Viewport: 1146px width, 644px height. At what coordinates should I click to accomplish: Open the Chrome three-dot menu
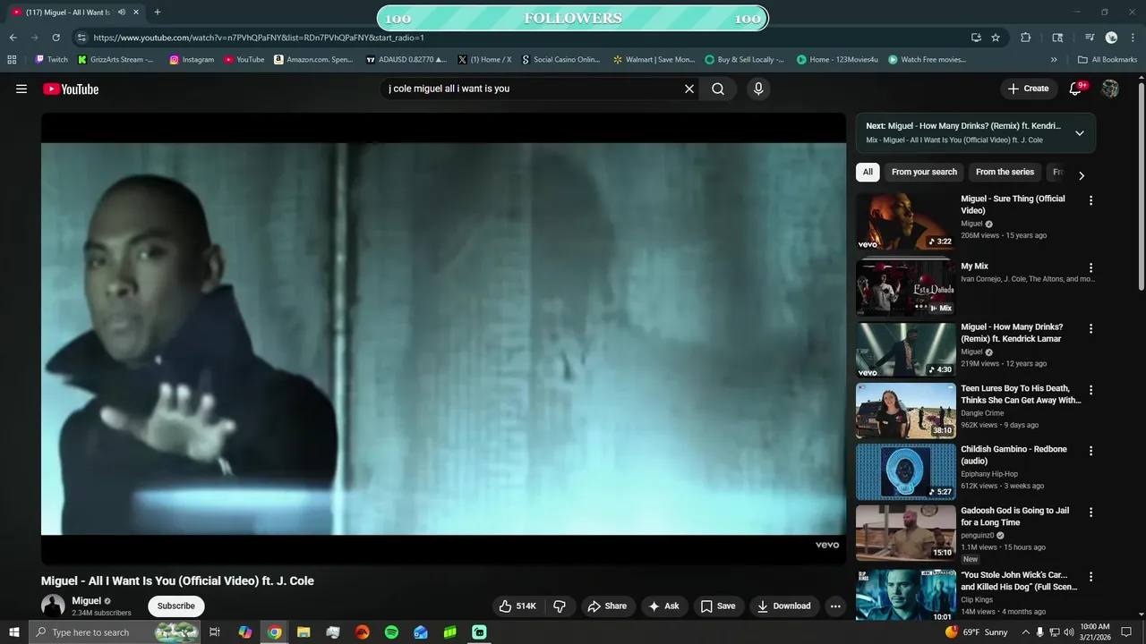tap(1133, 38)
